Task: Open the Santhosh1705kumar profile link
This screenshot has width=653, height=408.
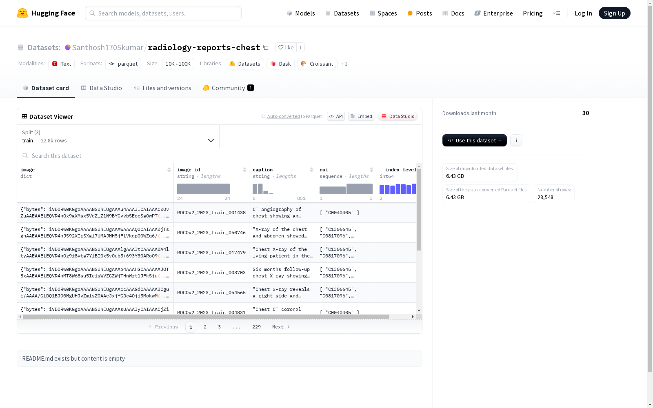Action: click(108, 47)
